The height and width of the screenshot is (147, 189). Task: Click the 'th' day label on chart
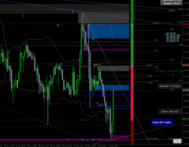93,39
